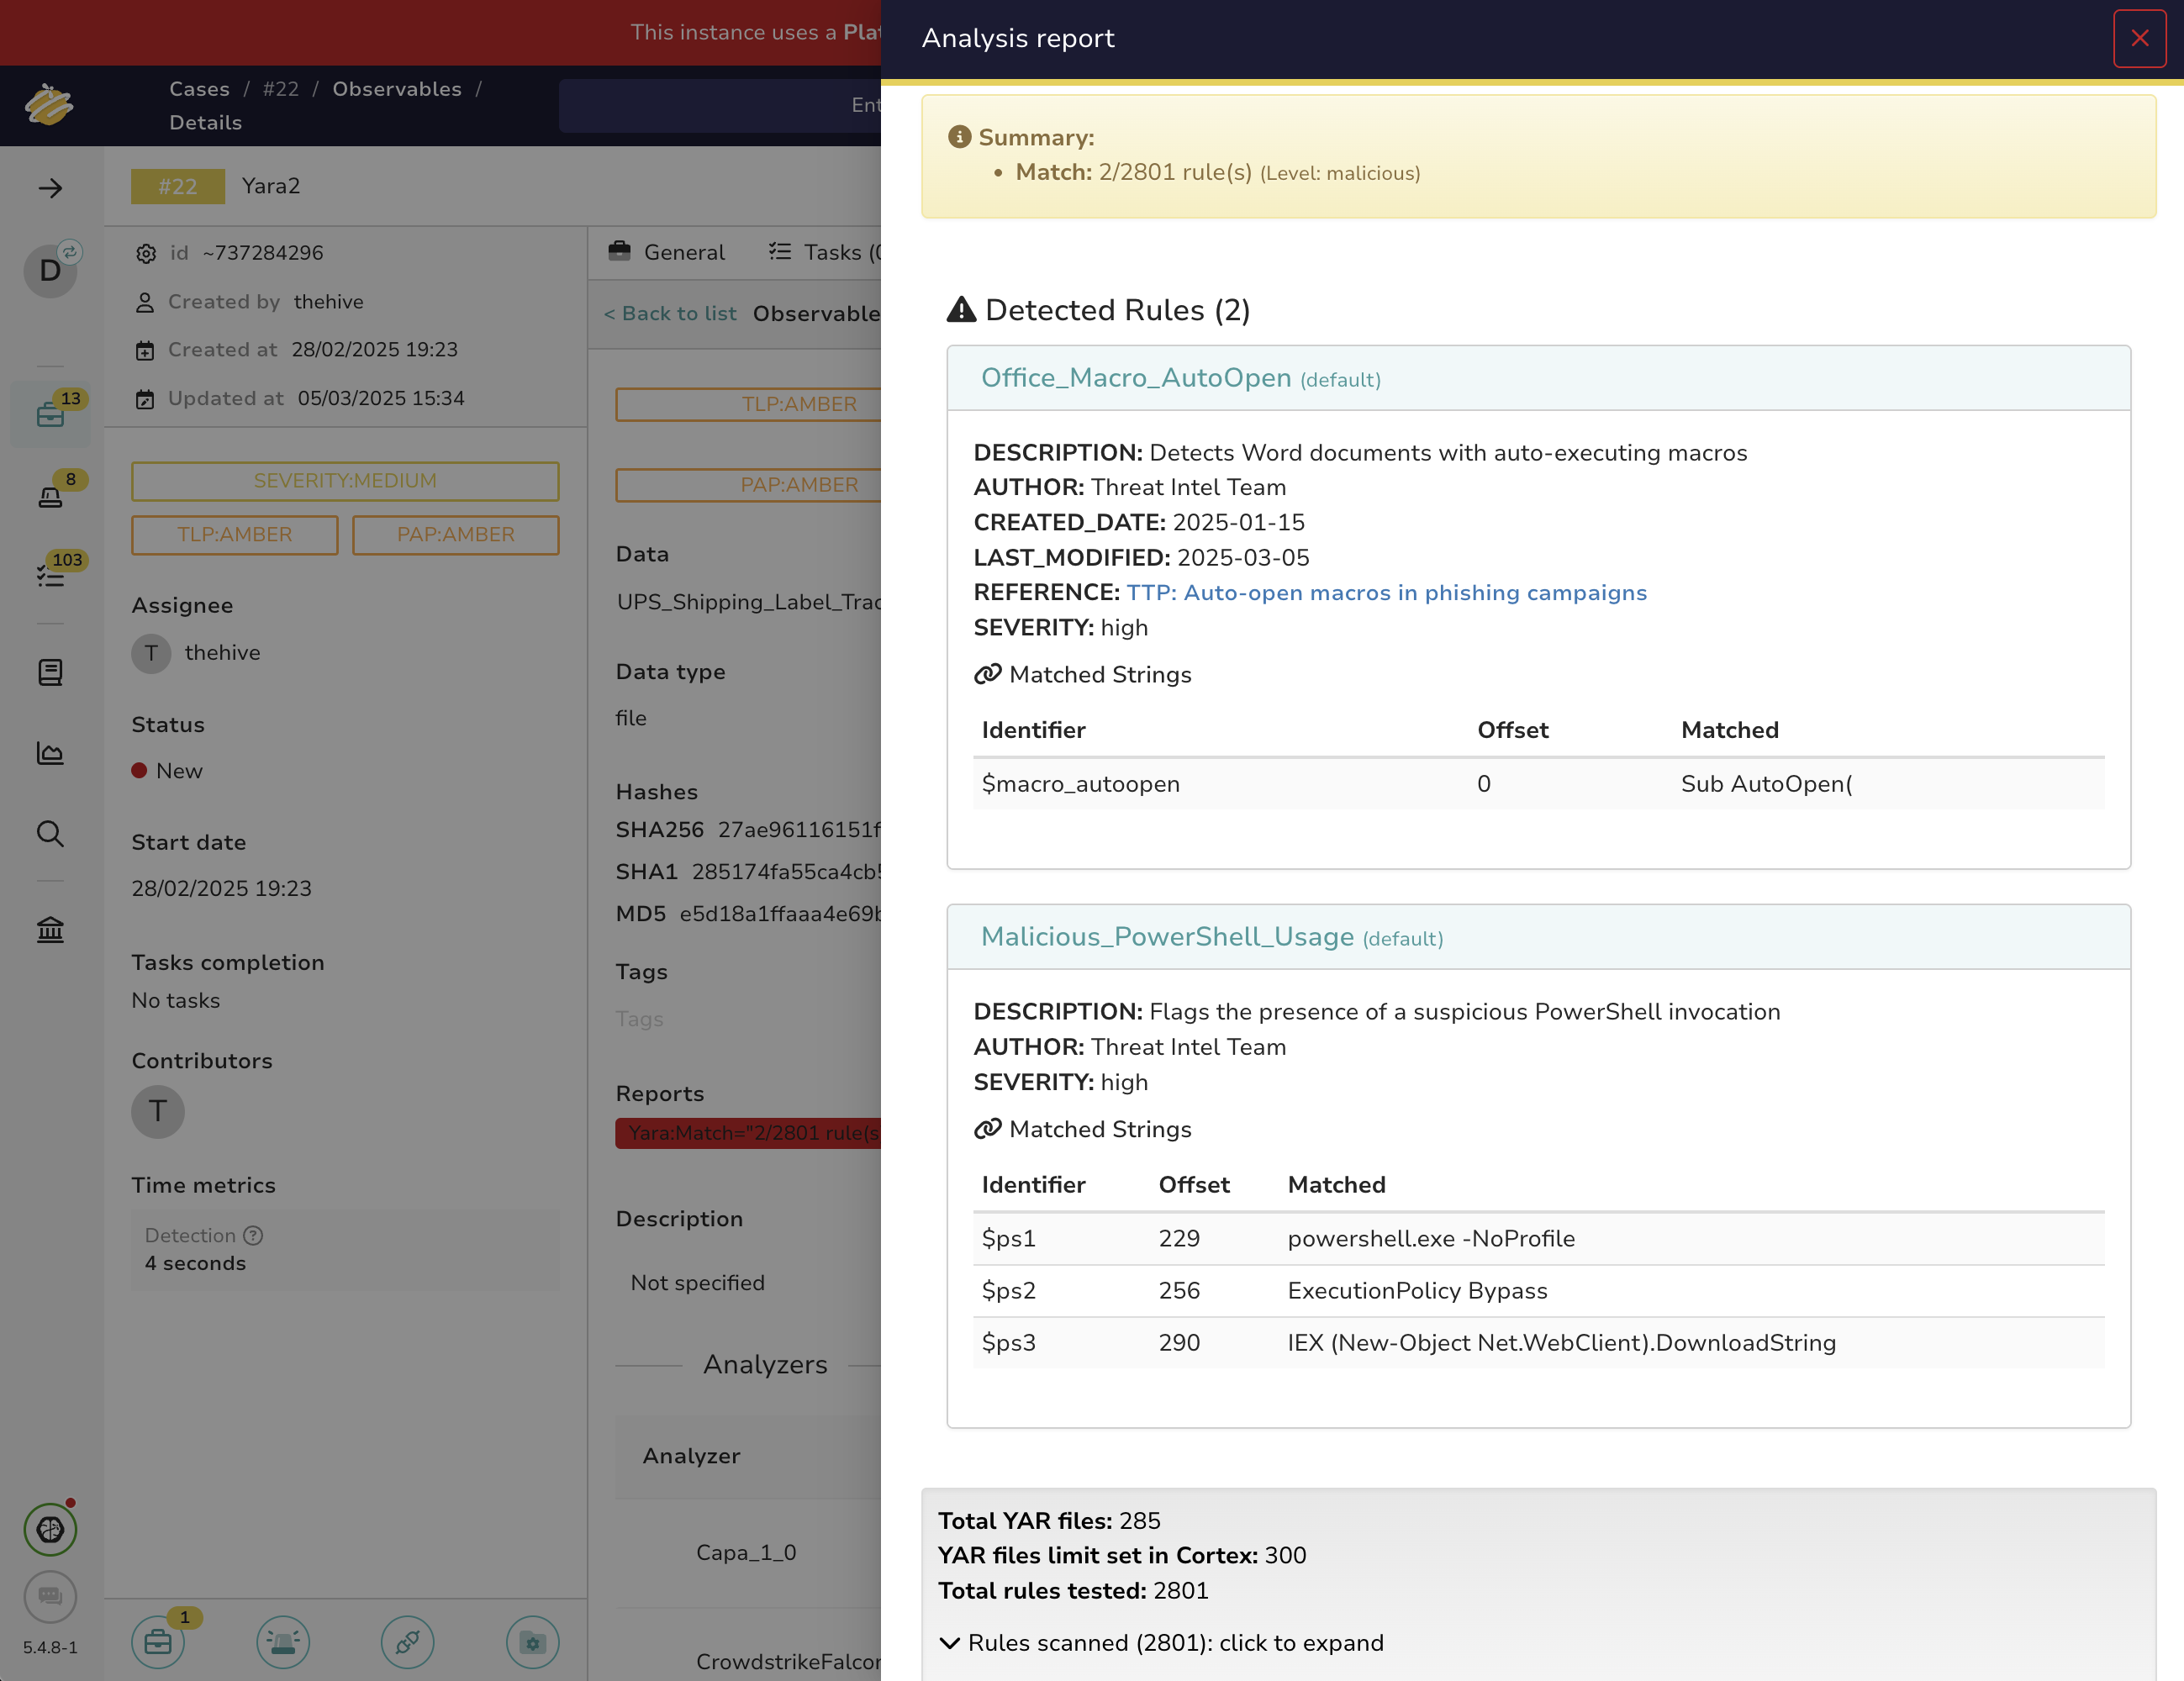Image resolution: width=2184 pixels, height=1681 pixels.
Task: Click the bottom folder settings icon
Action: coord(532,1642)
